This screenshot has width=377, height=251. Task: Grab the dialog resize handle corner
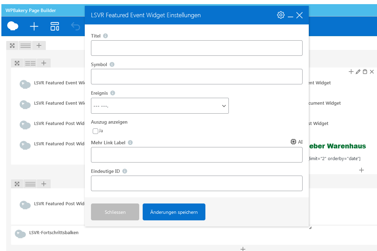pyautogui.click(x=310, y=228)
